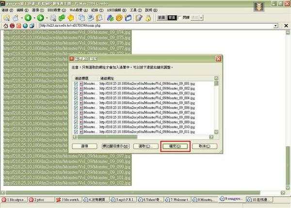
Task: Click the link list scroll-down arrow
Action: coord(216,132)
